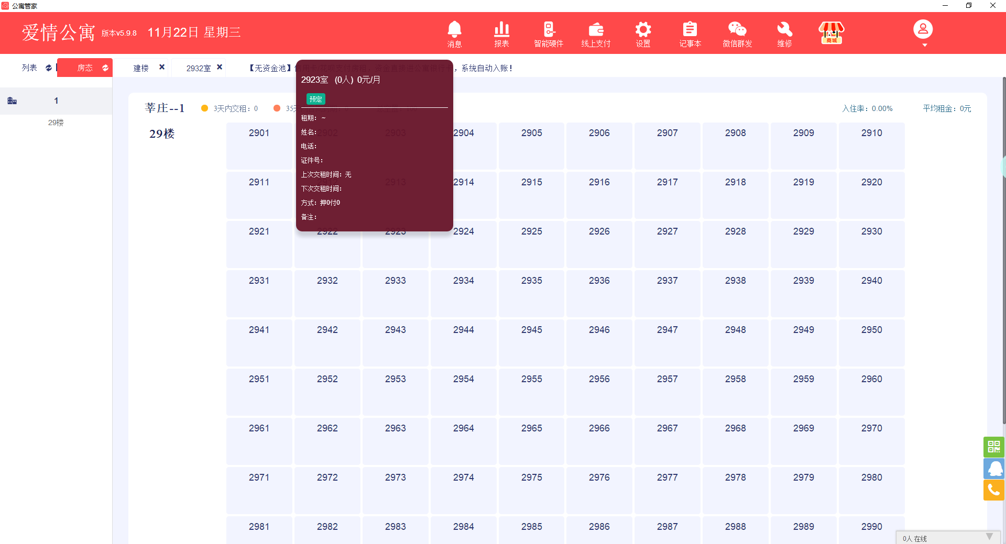Select room 2980
1006x544 pixels.
872,490
